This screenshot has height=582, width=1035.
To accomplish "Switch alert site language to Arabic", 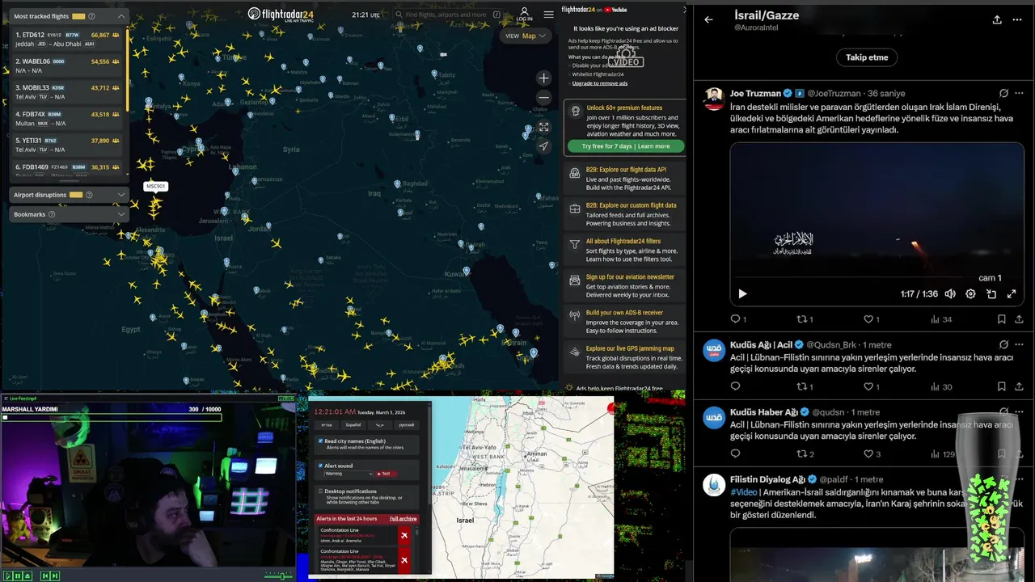I will point(380,424).
